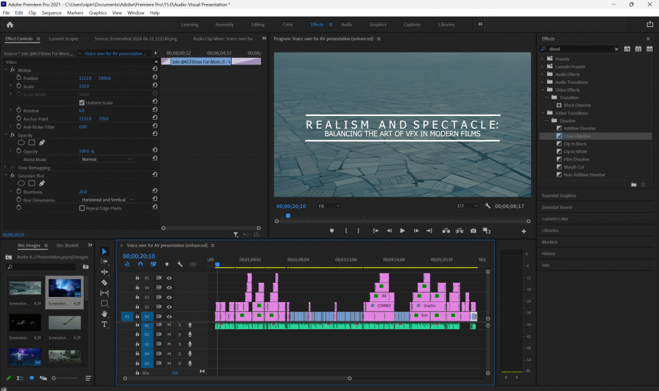Enable Repeat Edge Pixels checkbox
The height and width of the screenshot is (391, 659).
(x=82, y=208)
